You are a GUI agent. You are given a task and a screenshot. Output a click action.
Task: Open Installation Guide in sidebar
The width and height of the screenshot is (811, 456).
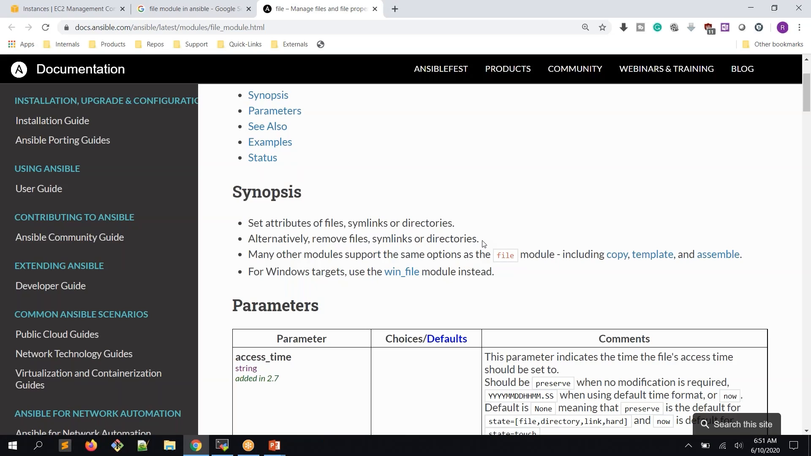click(52, 121)
